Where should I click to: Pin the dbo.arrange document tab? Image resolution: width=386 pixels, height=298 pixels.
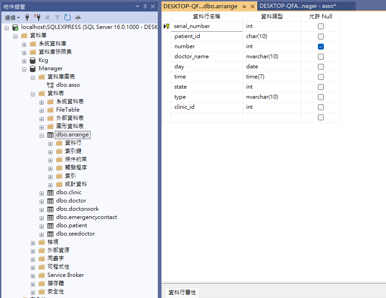[x=244, y=6]
